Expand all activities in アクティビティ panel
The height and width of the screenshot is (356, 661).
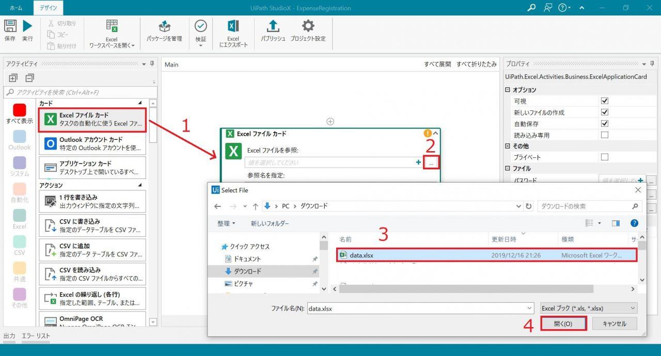click(x=13, y=78)
